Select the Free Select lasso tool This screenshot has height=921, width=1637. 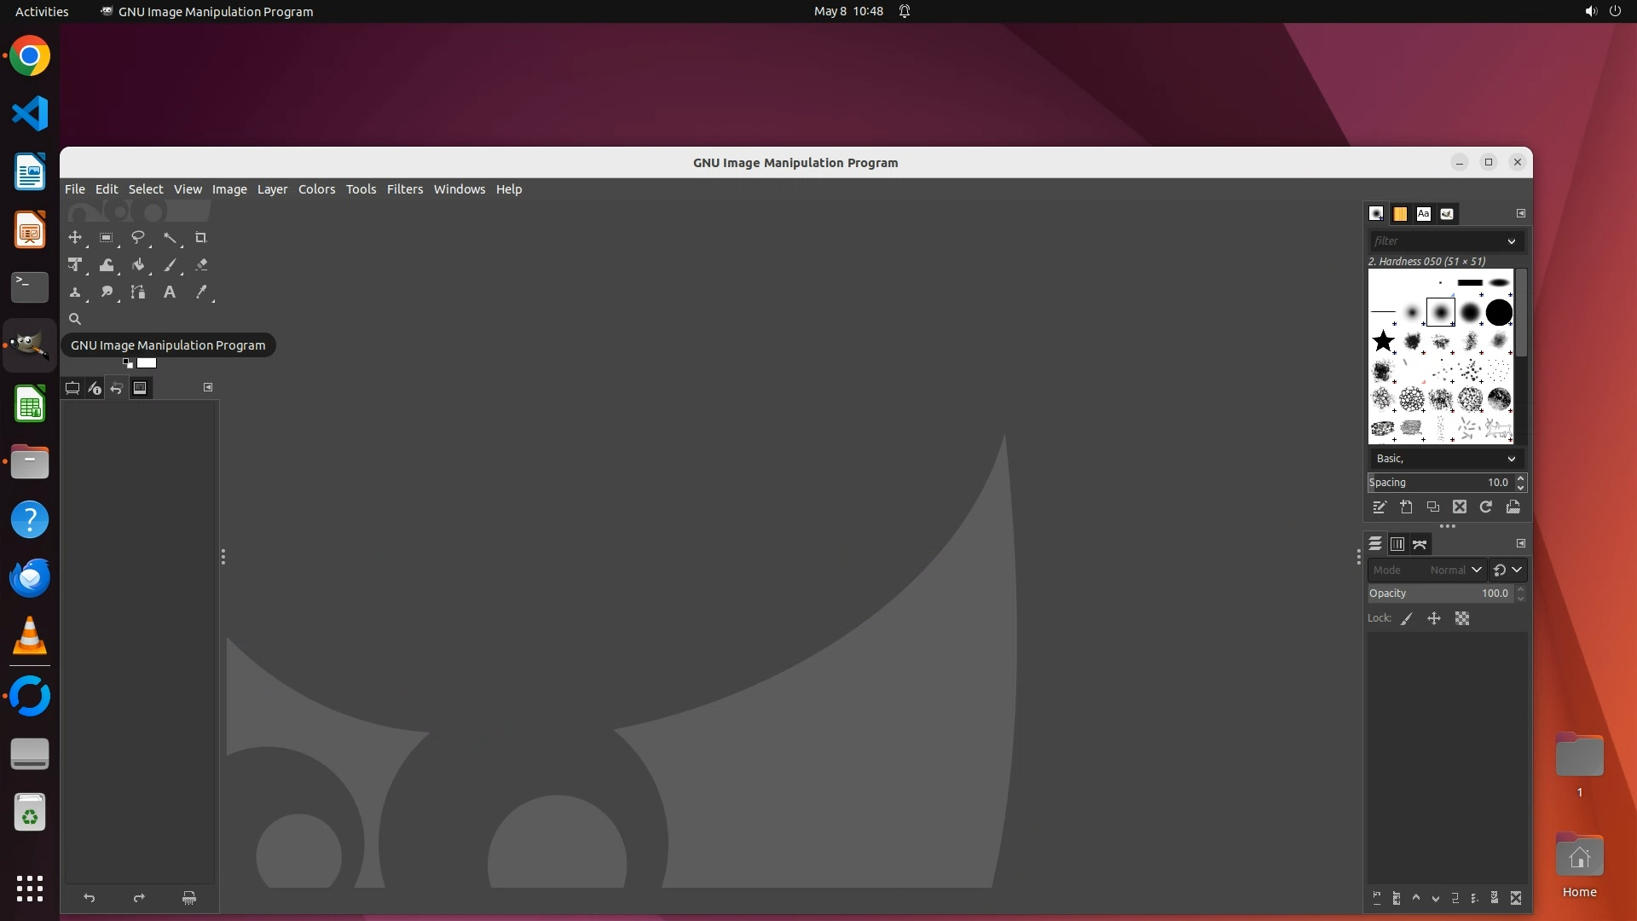[137, 238]
